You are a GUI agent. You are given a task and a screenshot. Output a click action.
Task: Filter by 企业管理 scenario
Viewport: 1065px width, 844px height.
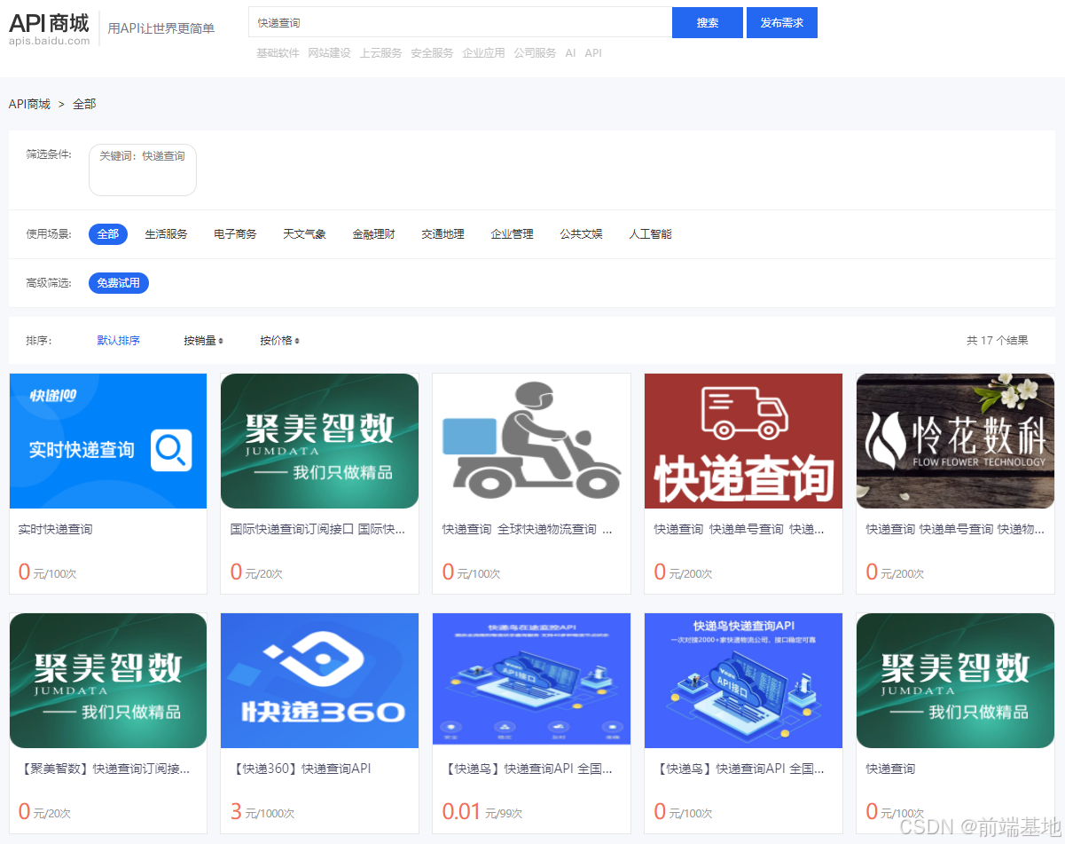tap(513, 234)
